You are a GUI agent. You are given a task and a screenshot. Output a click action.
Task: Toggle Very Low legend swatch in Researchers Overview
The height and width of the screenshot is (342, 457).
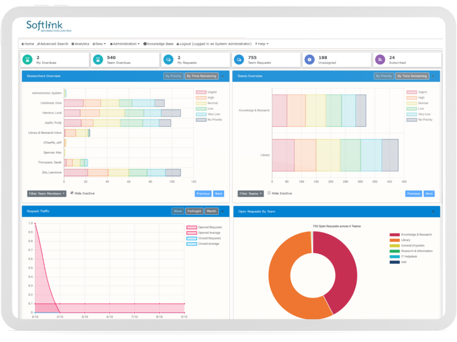click(x=201, y=114)
